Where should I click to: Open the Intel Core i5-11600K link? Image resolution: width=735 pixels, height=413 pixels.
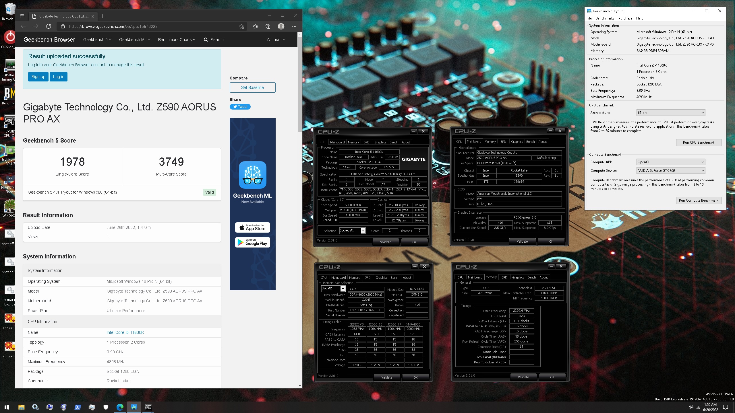coord(125,332)
